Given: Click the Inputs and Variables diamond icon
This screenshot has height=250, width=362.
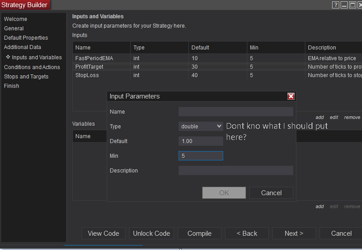Looking at the screenshot, I should pos(8,57).
